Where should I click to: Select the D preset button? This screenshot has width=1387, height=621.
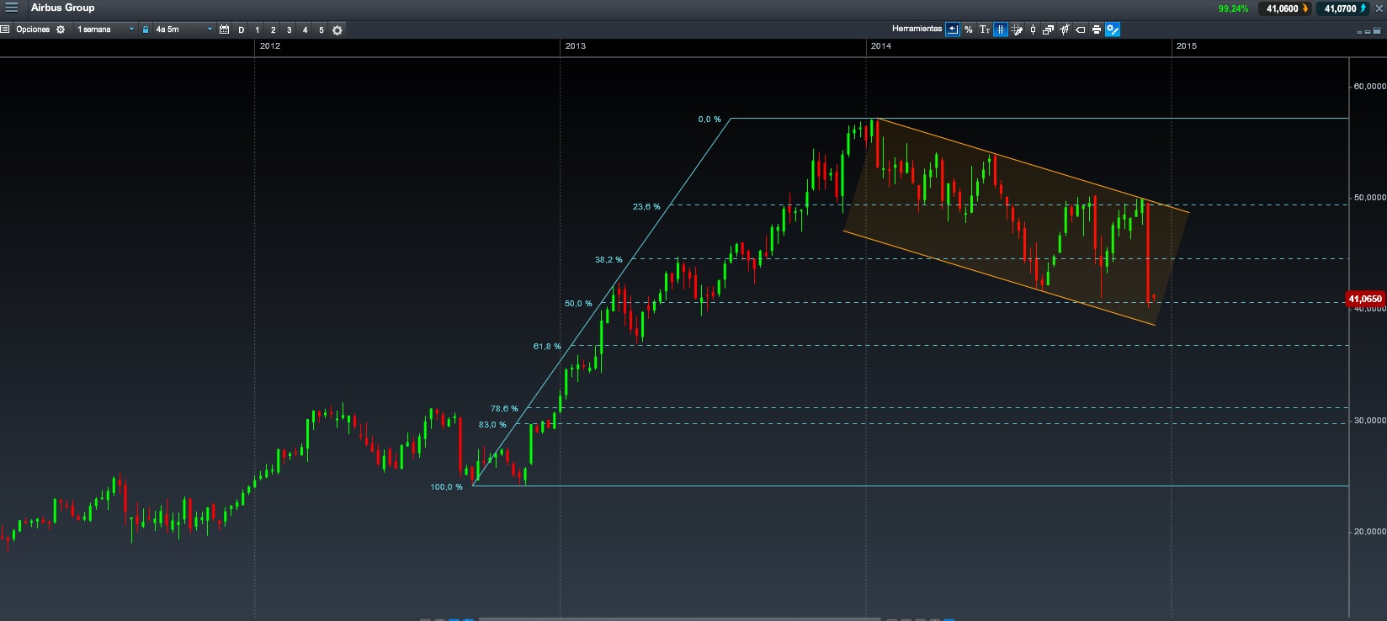point(242,30)
